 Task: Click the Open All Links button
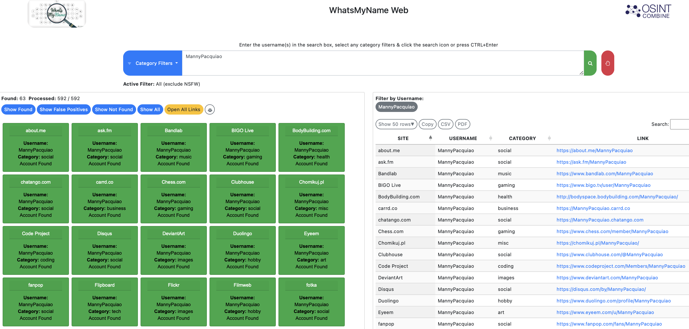(x=184, y=110)
